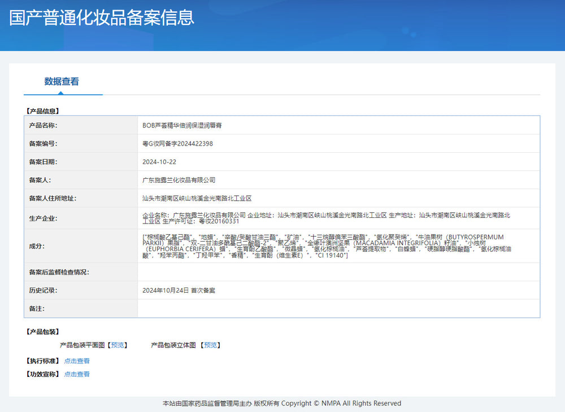
Task: Click the page title 国产普通化妆品备案信息
Action: coord(102,18)
